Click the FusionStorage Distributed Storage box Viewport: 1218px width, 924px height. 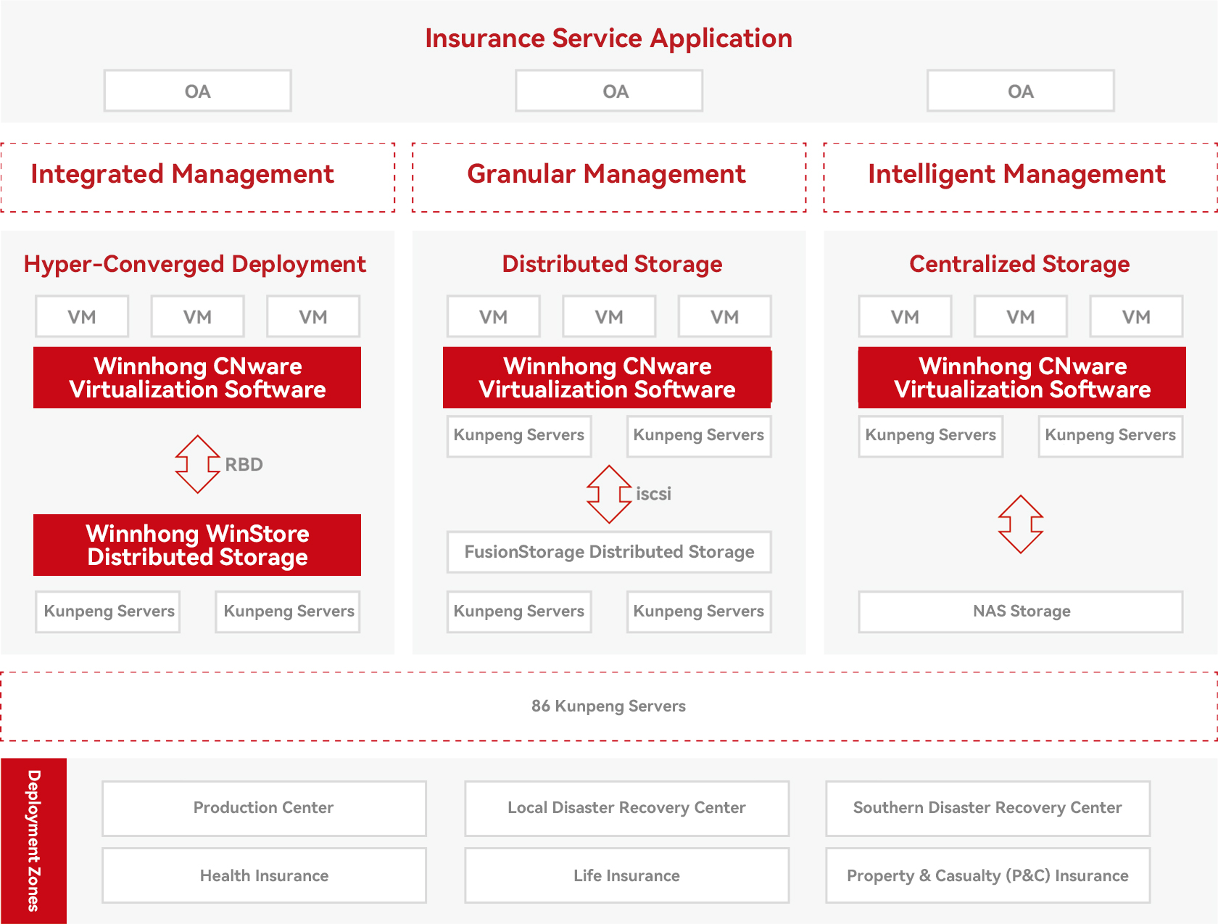[609, 552]
